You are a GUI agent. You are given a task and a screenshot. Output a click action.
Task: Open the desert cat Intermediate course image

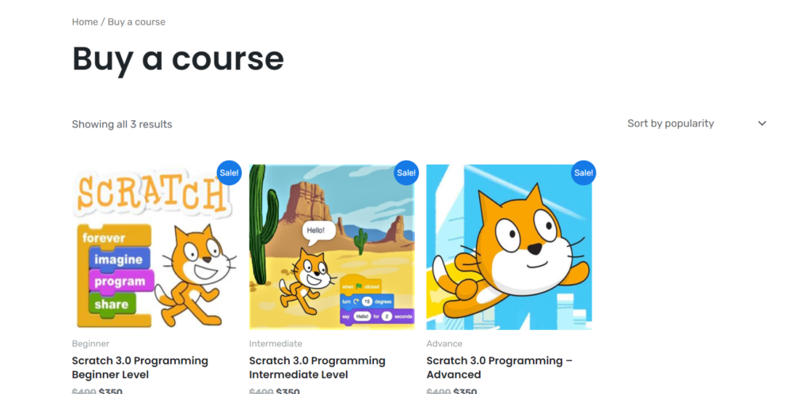point(332,247)
